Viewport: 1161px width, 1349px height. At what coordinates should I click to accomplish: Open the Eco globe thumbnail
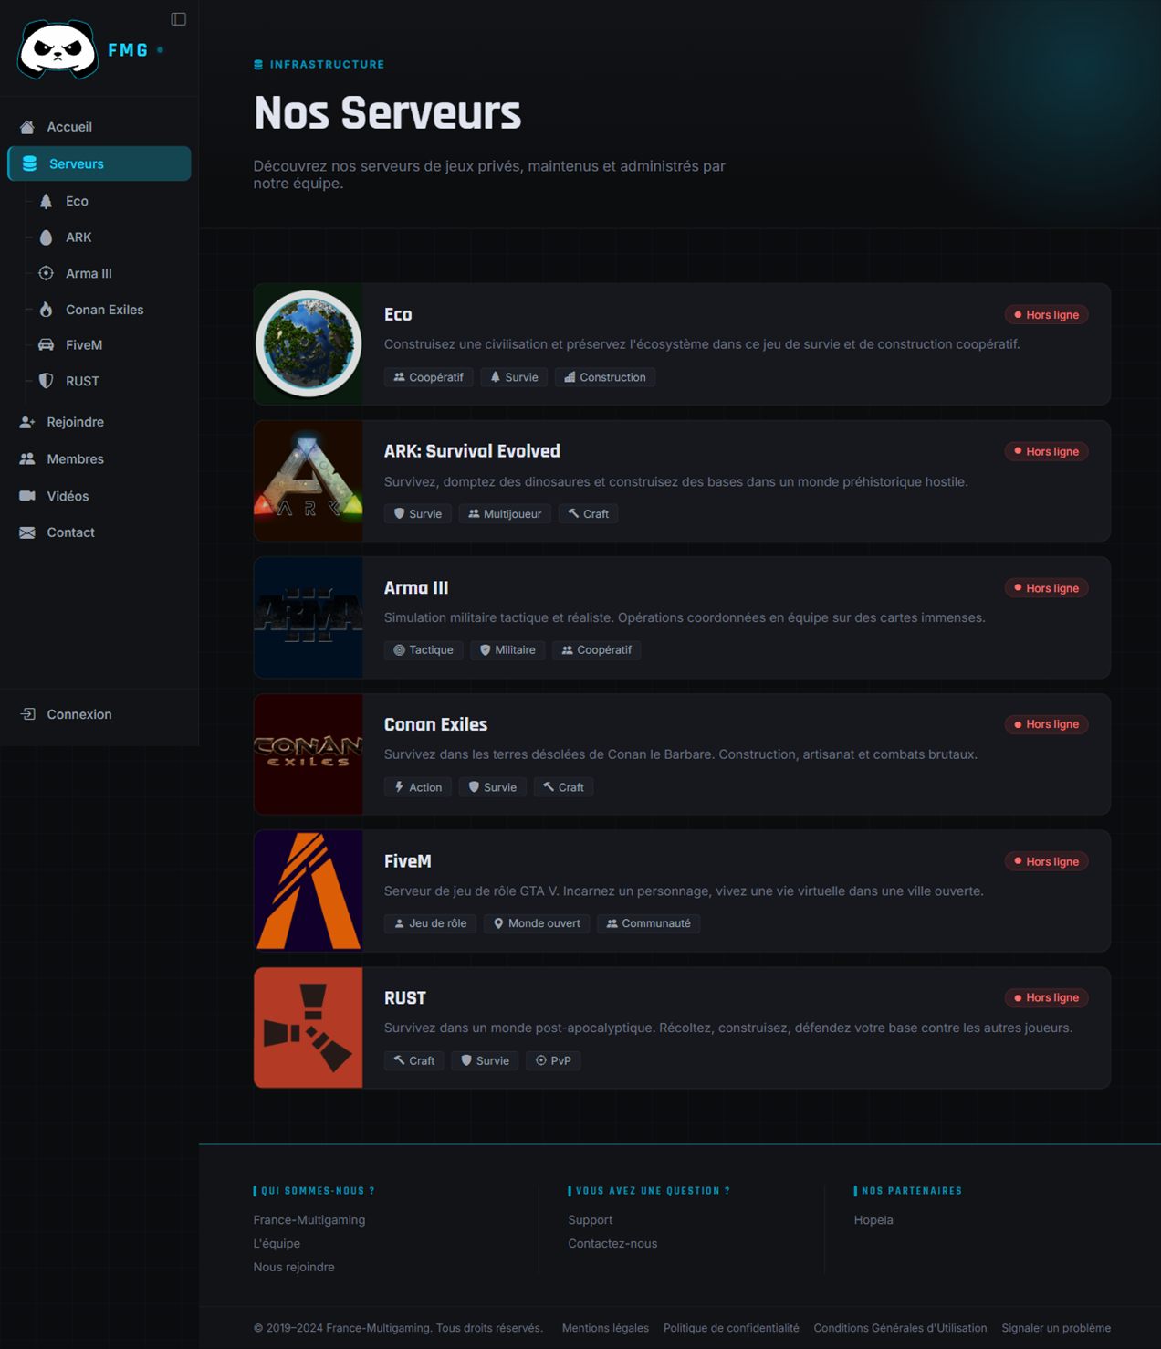point(309,344)
